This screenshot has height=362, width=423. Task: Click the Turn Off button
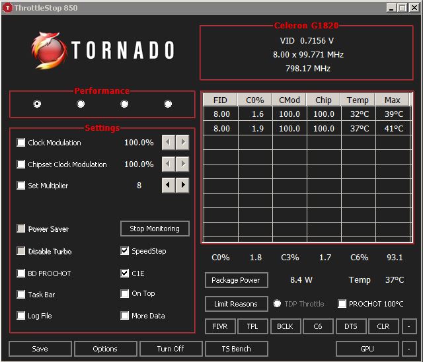[x=171, y=349]
